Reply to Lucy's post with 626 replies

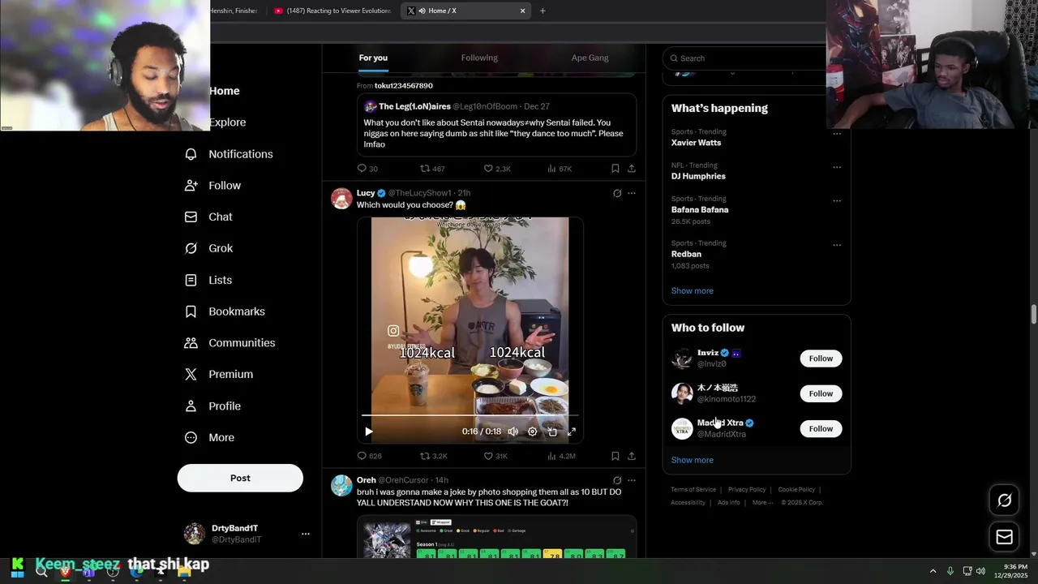pos(369,456)
